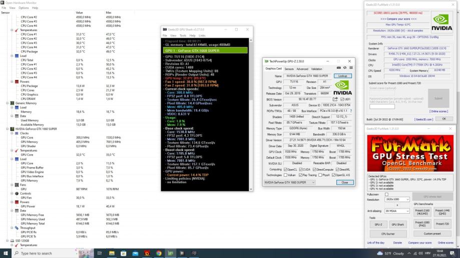This screenshot has width=460, height=258.
Task: Switch to the Advanced tab in GPU-Z
Action: tap(302, 69)
